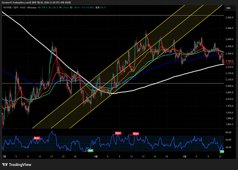The image size is (238, 170).
Task: Click the 60.00 RSI scale label
Action: tap(228, 140)
